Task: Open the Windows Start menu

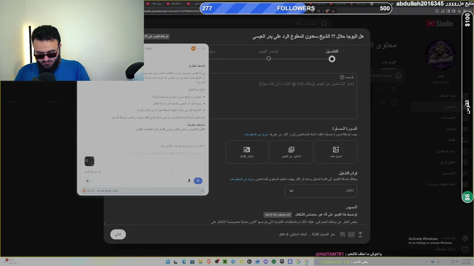Action: (x=168, y=262)
